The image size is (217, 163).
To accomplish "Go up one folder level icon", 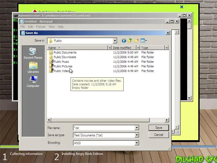I will click(130, 40).
